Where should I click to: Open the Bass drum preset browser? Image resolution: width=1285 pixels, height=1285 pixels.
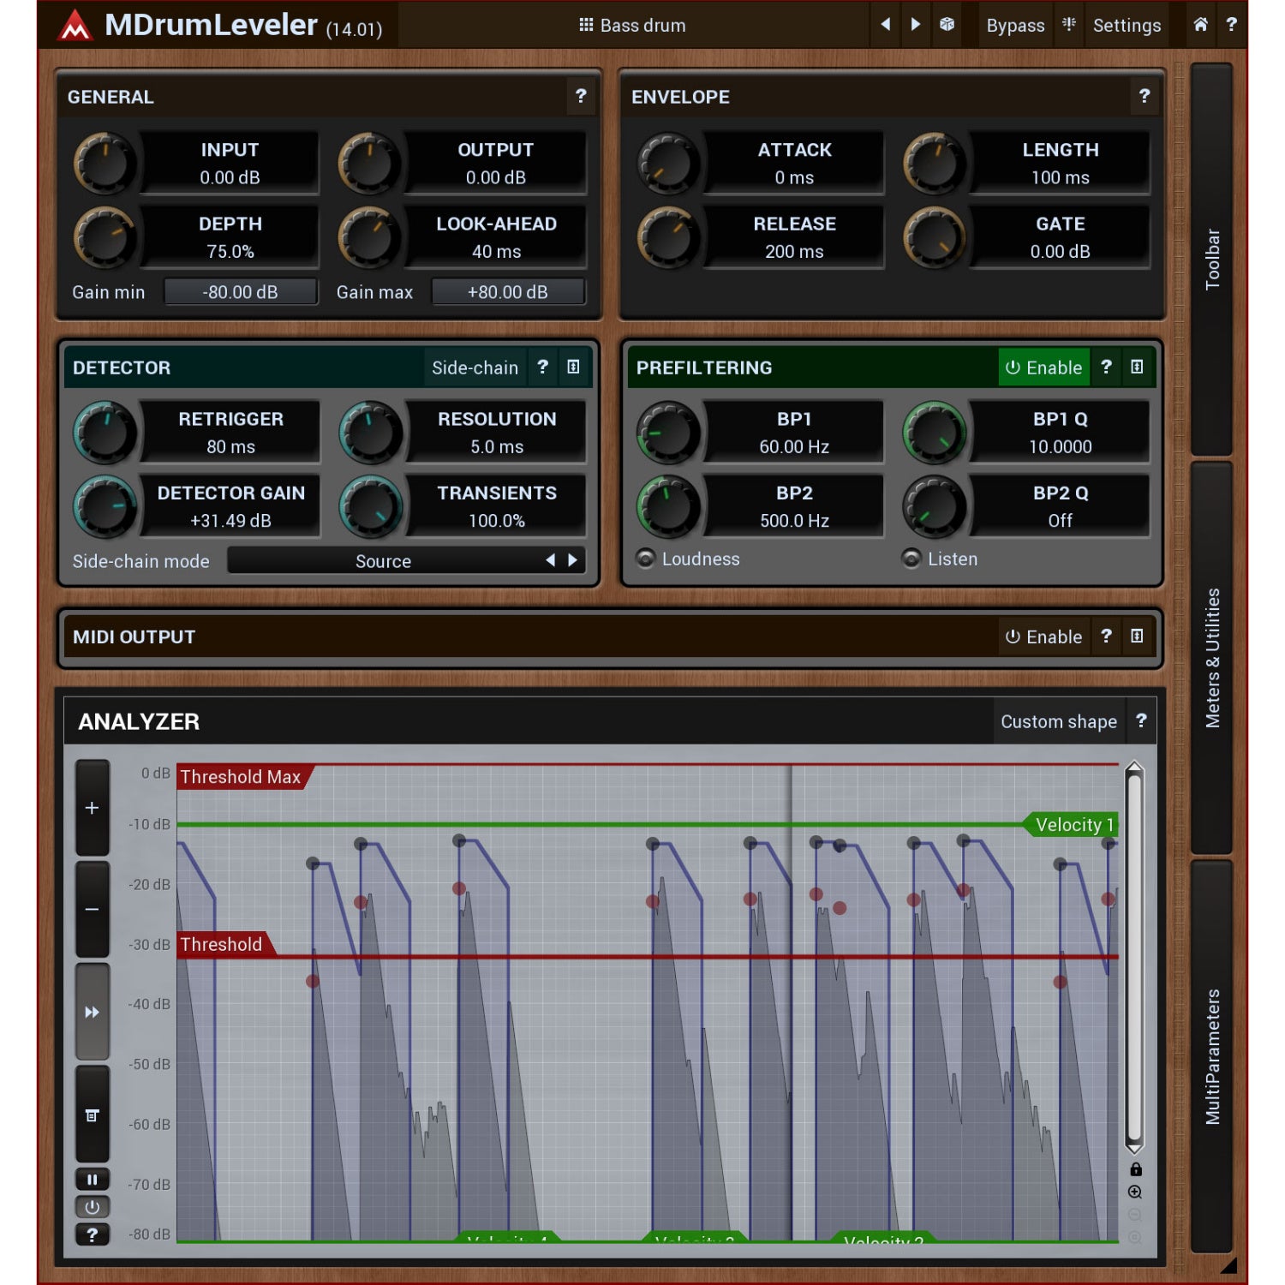pyautogui.click(x=632, y=26)
